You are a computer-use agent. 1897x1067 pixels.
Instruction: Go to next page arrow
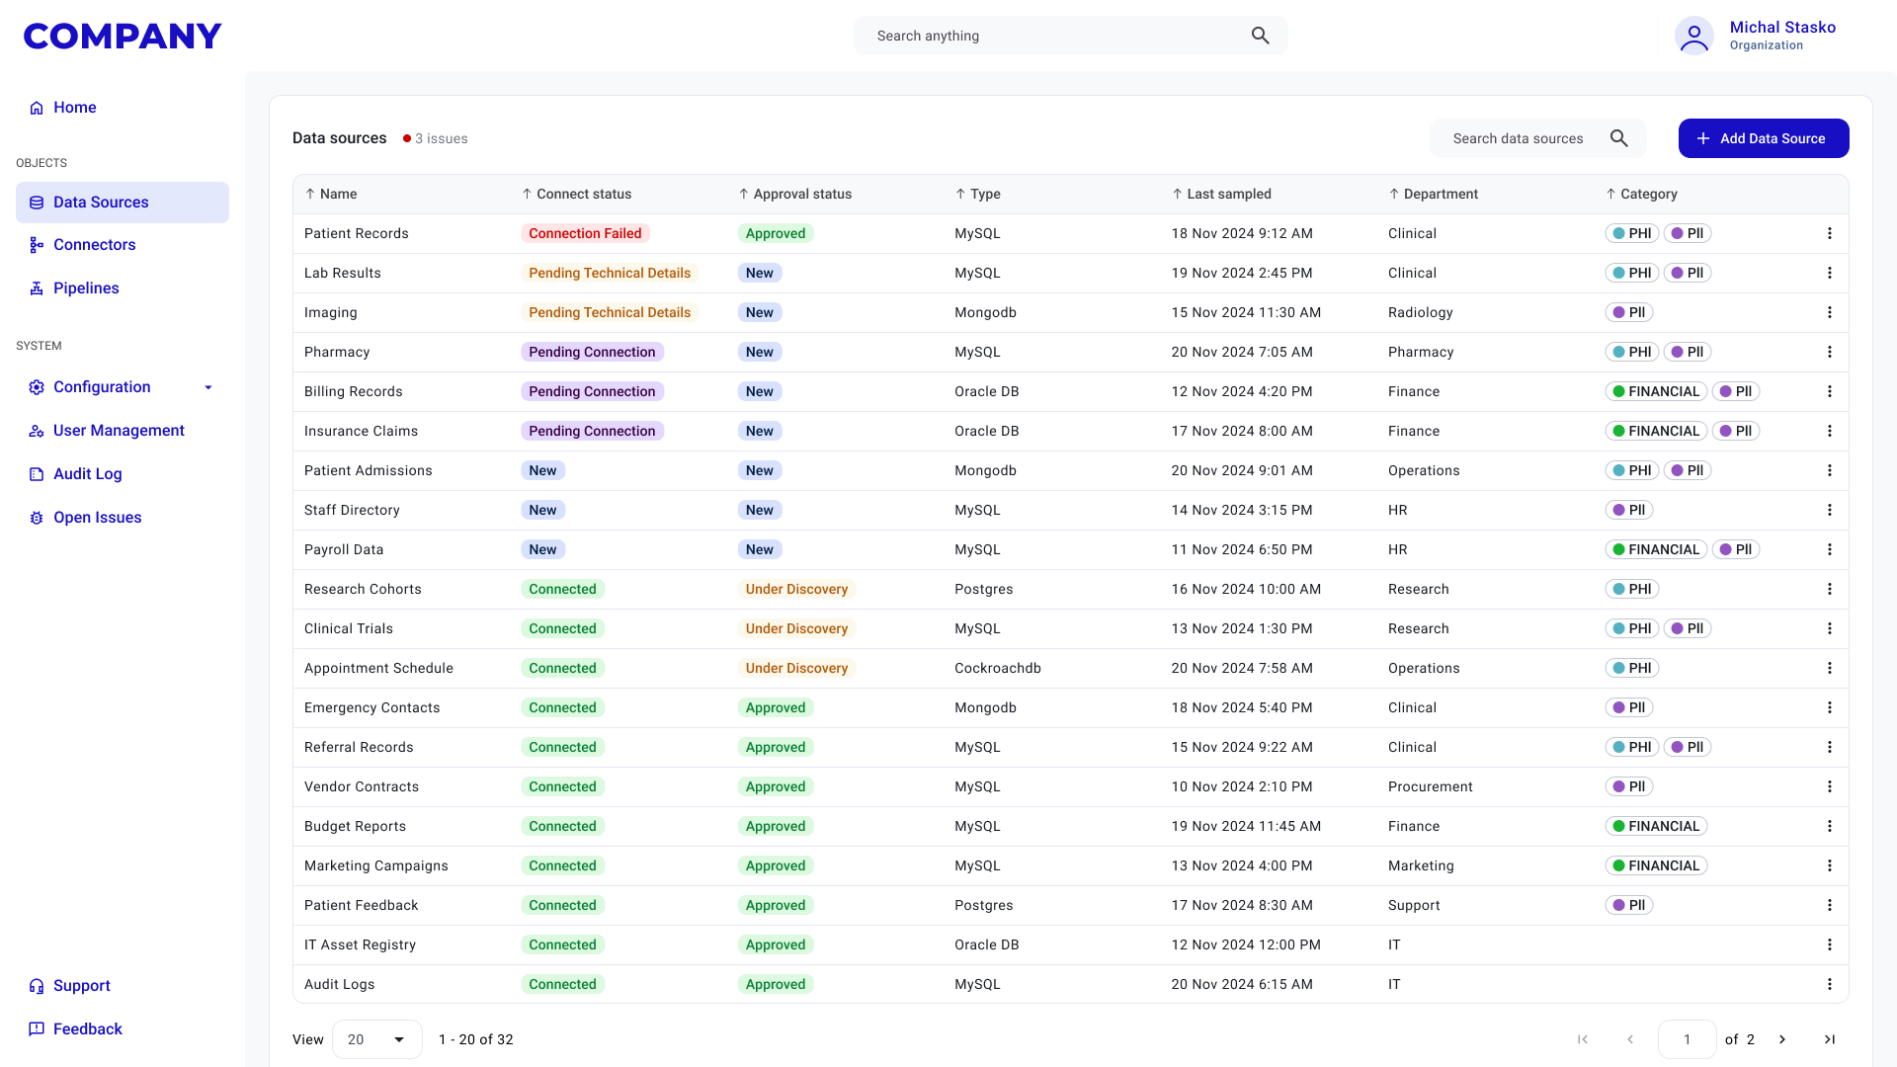pyautogui.click(x=1782, y=1039)
